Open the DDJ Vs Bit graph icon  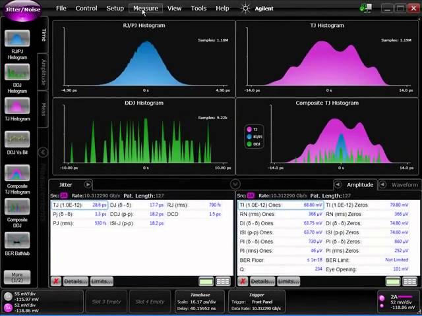click(17, 139)
